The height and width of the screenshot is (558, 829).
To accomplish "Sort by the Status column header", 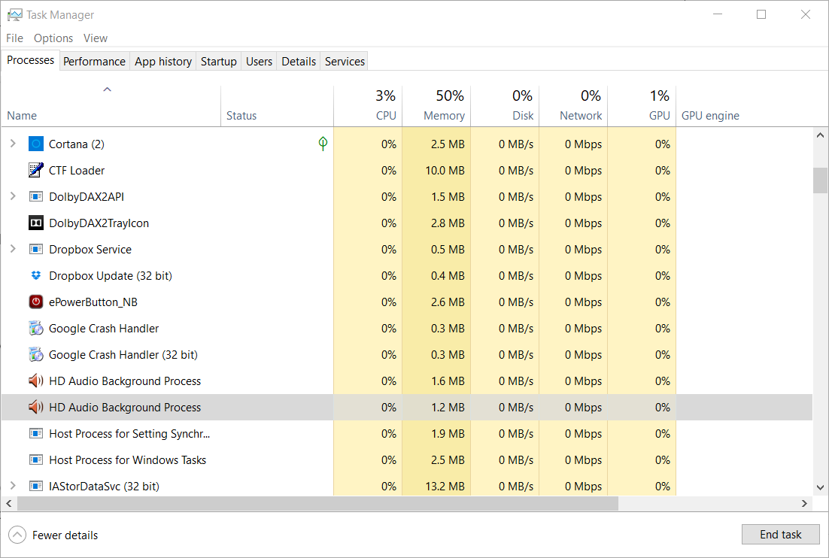I will 277,106.
